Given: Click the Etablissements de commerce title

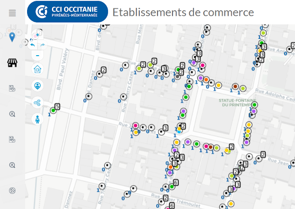Looking at the screenshot, I should (x=183, y=12).
